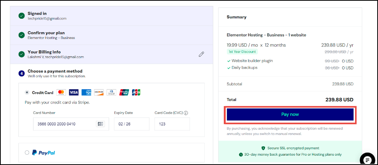Click the VISA card icon
This screenshot has height=165, width=378.
pos(74,92)
